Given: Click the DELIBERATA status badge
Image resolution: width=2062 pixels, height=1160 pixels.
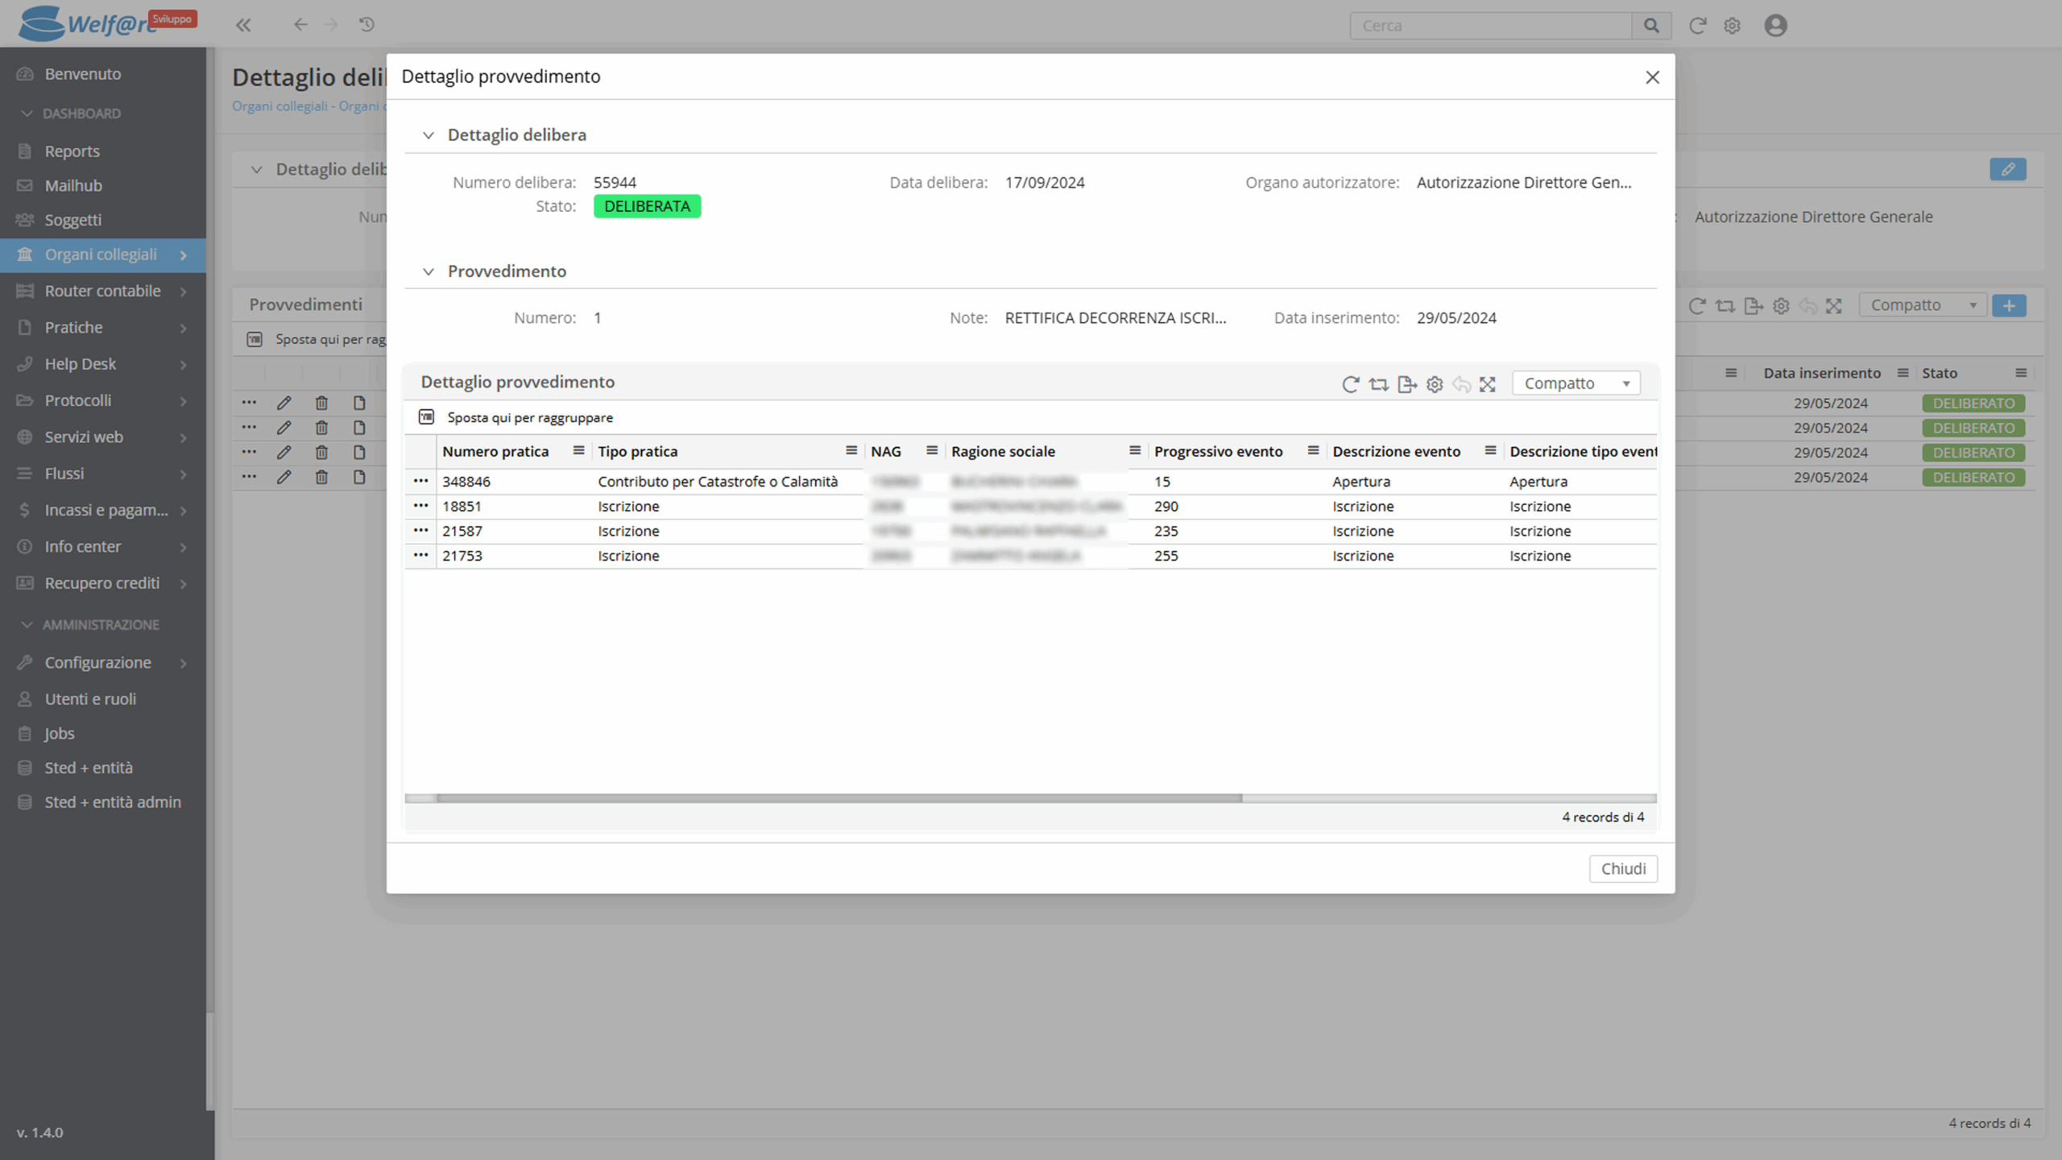Looking at the screenshot, I should 647,206.
